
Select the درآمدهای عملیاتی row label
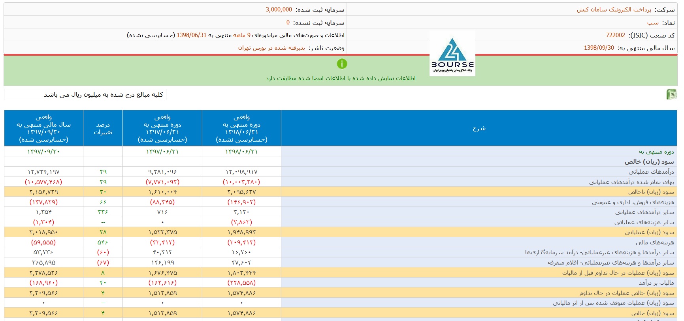pyautogui.click(x=651, y=172)
